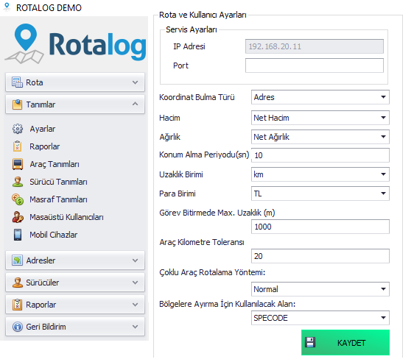
Task: Open the Koordinat Bulma Türü dropdown
Action: (320, 97)
